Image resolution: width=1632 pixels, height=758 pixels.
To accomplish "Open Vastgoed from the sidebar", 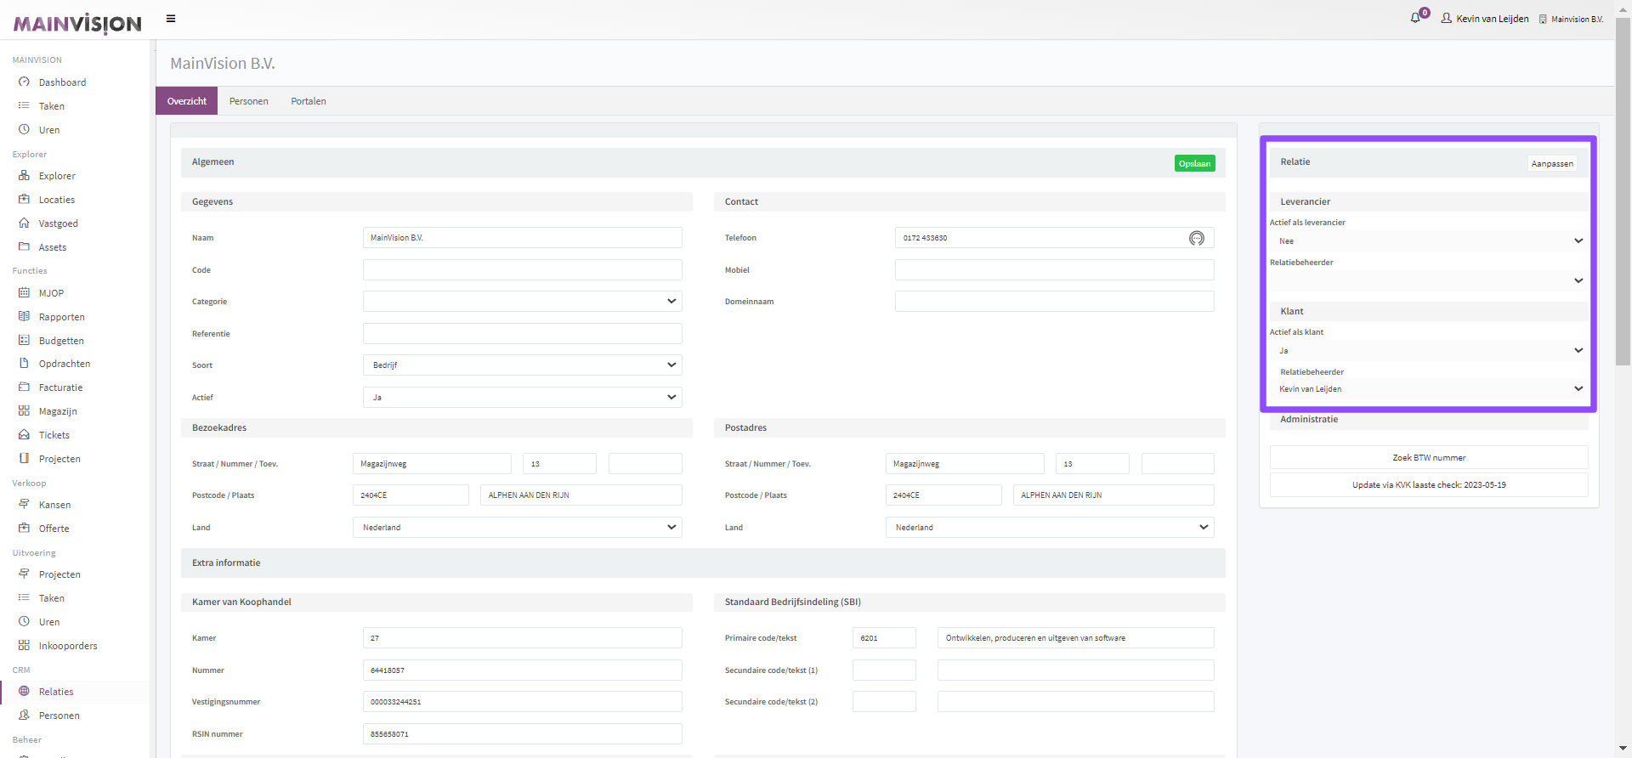I will (58, 223).
